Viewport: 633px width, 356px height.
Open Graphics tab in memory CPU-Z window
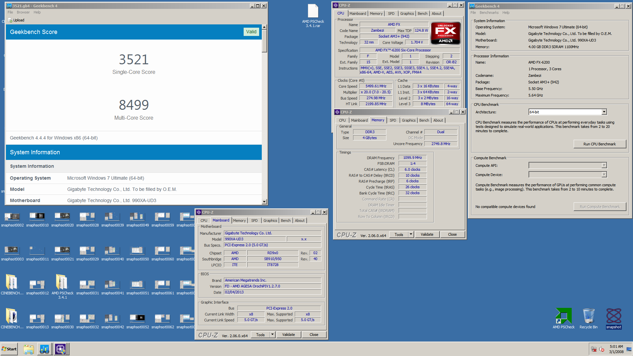pos(408,120)
